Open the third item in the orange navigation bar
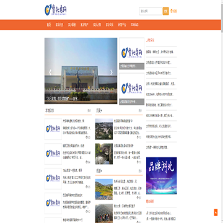The height and width of the screenshot is (223, 223). coord(72,25)
